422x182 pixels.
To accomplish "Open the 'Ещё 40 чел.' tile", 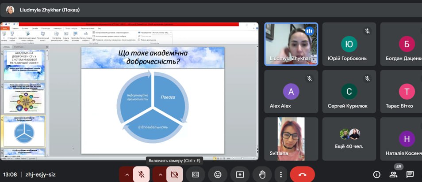I will tap(349, 139).
